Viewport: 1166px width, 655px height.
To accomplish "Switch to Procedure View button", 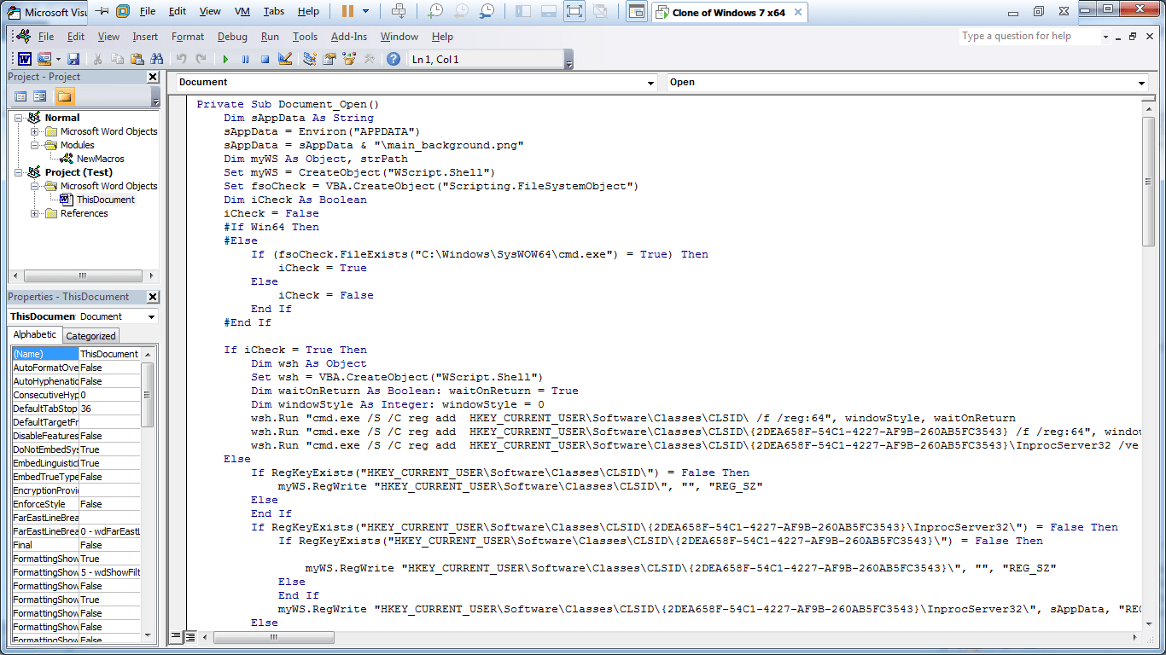I will (x=177, y=636).
